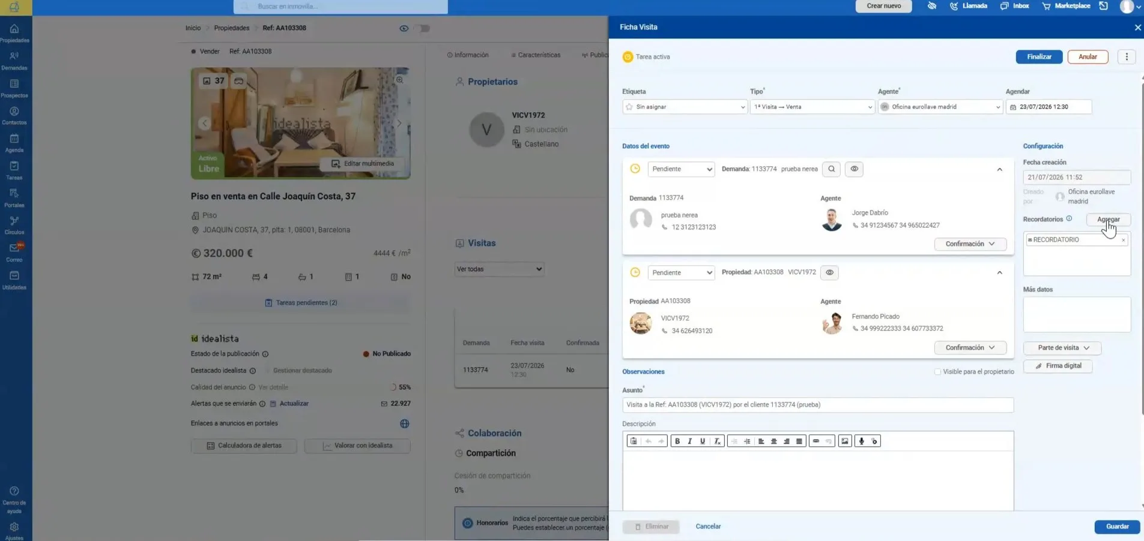Open Demandas in the left sidebar
Viewport: 1144px width, 541px height.
pyautogui.click(x=14, y=61)
